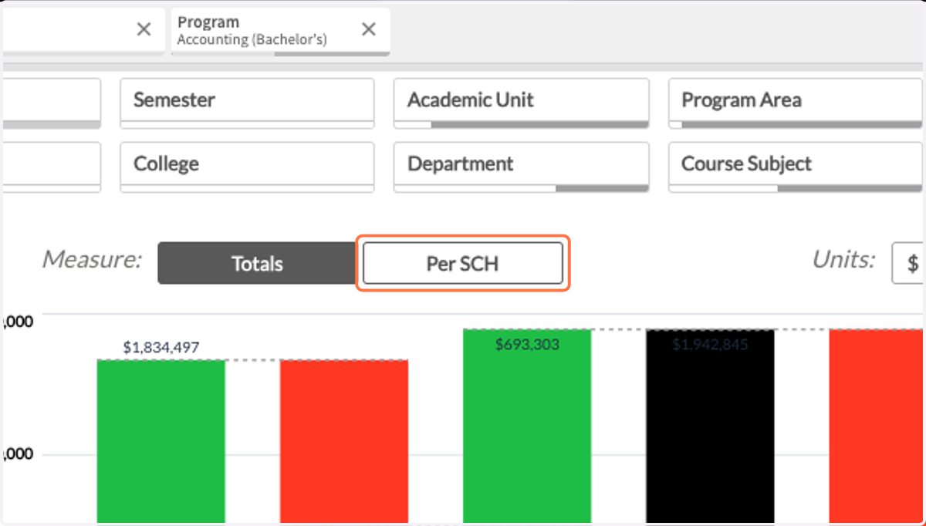The width and height of the screenshot is (926, 526).
Task: Close the partially visible filter chip
Action: tap(144, 29)
